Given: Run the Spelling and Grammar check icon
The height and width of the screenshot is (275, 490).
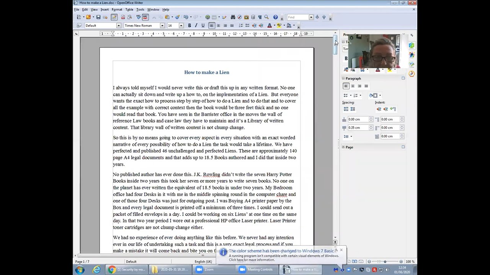Looking at the screenshot, I should (x=139, y=17).
